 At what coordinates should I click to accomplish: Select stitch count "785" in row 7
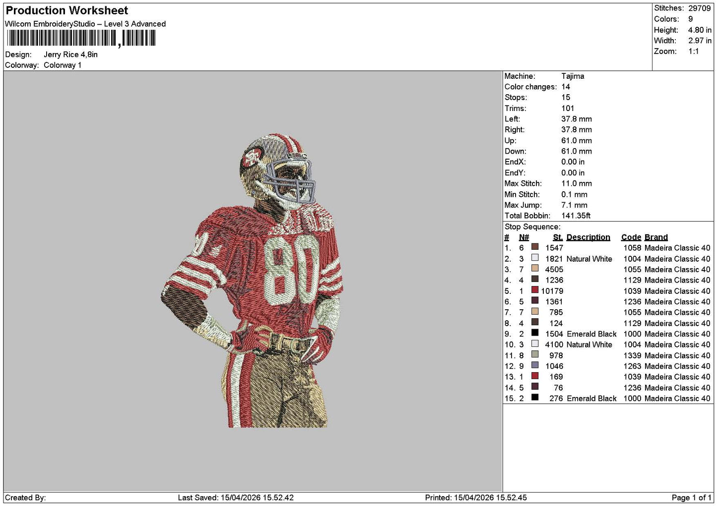[x=556, y=312]
